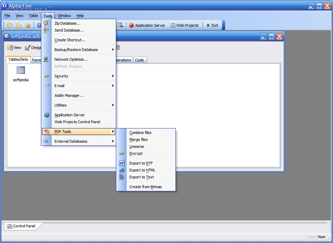
Task: Expand the External Databases submenu arrow
Action: click(113, 141)
